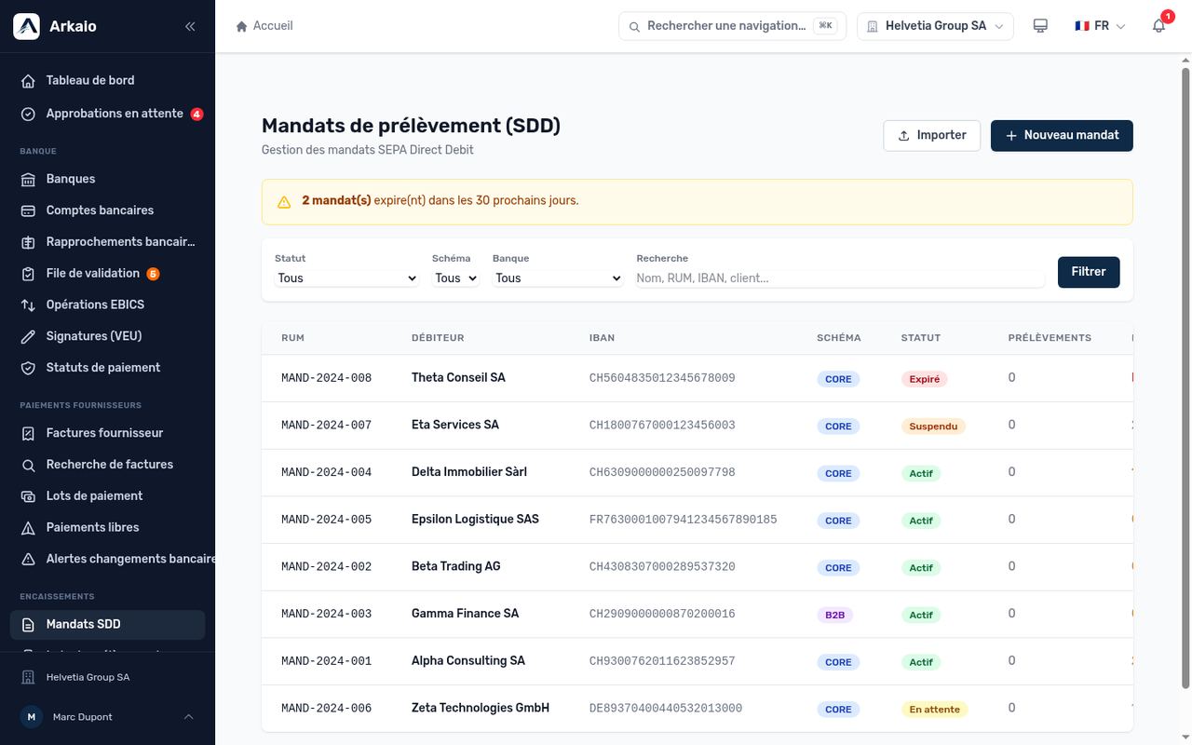Click the Suspendu status badge
Screen dimensions: 1192x745
[x=933, y=427]
